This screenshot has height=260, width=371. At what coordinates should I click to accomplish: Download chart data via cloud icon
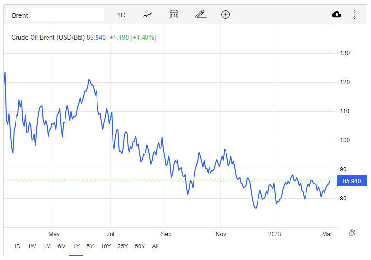coord(337,15)
